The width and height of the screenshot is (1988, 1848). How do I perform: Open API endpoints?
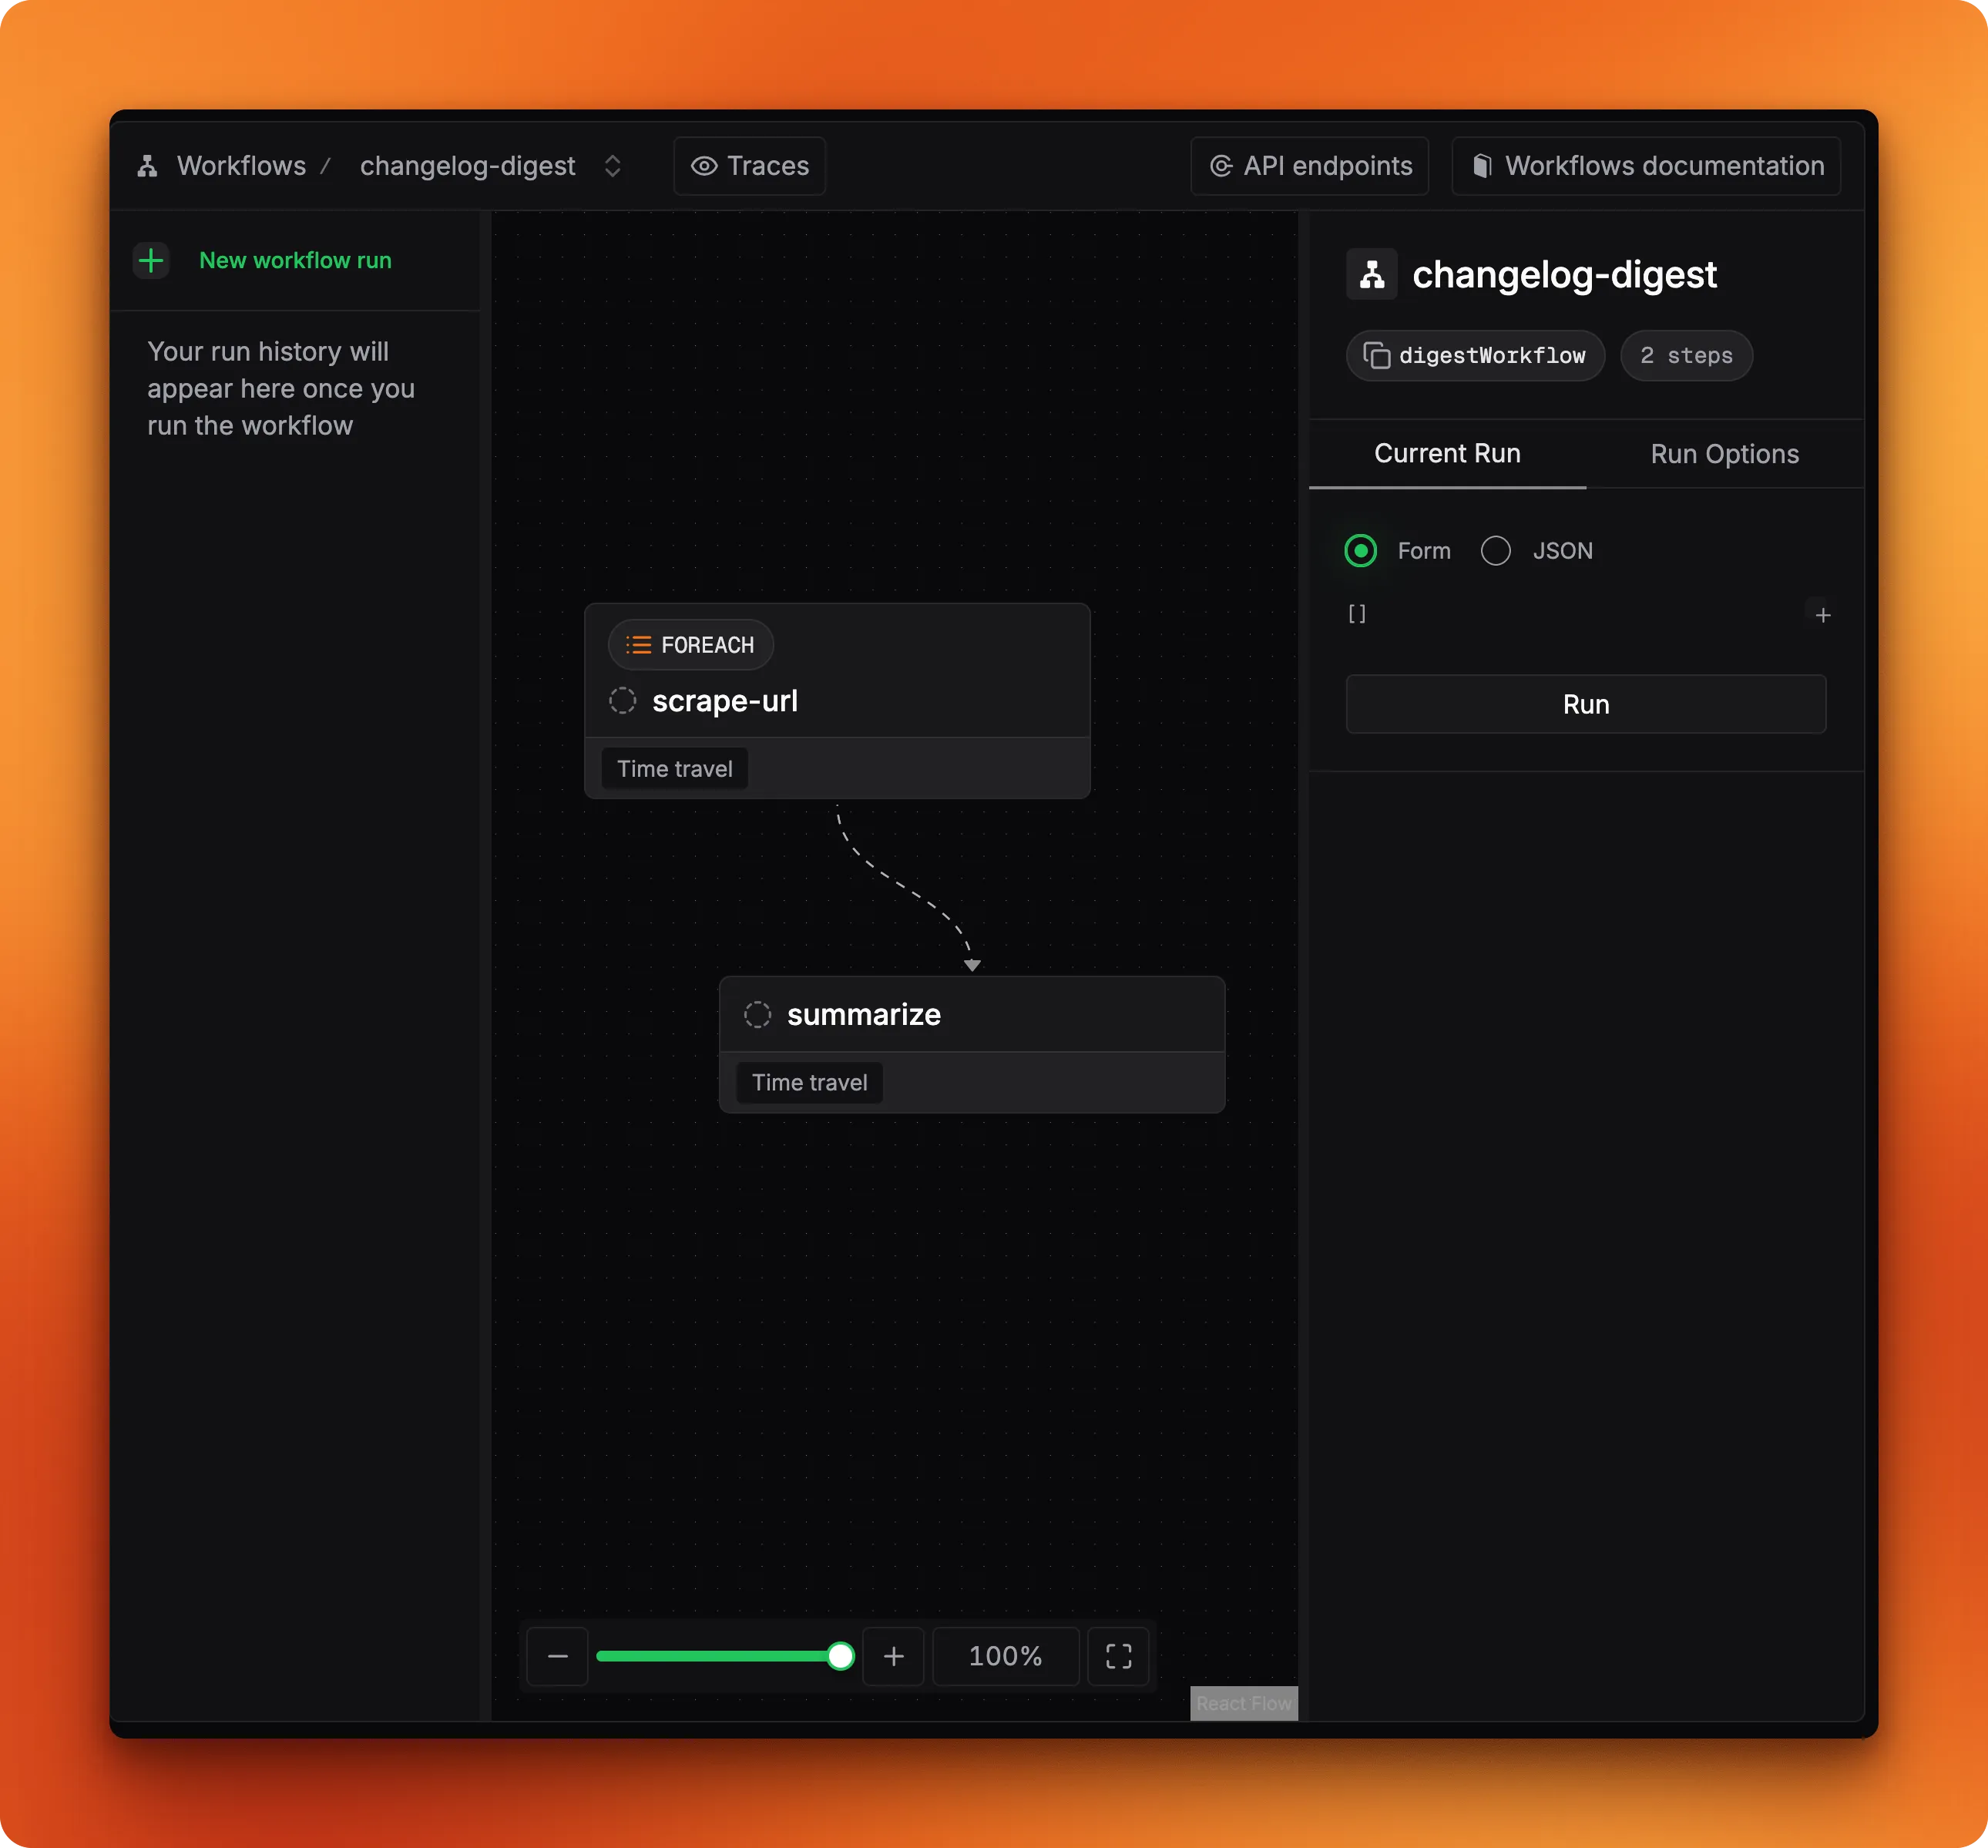(x=1309, y=166)
